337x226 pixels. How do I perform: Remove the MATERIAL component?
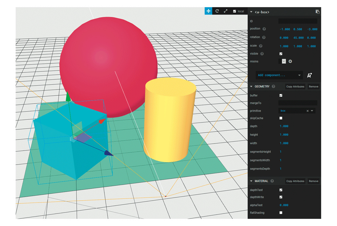(313, 181)
